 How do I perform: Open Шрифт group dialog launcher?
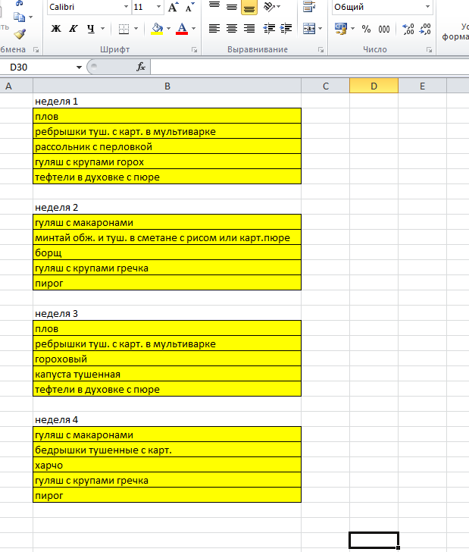pyautogui.click(x=195, y=49)
